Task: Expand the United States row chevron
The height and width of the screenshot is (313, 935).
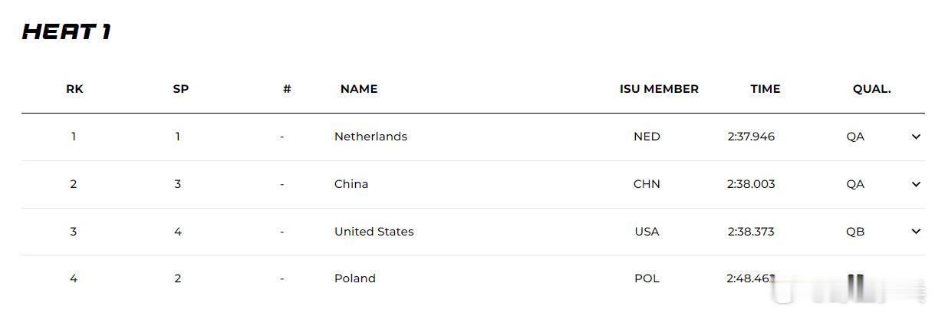Action: [915, 231]
